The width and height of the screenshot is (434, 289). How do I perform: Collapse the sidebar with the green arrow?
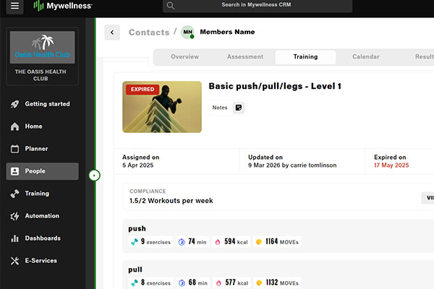pyautogui.click(x=95, y=175)
